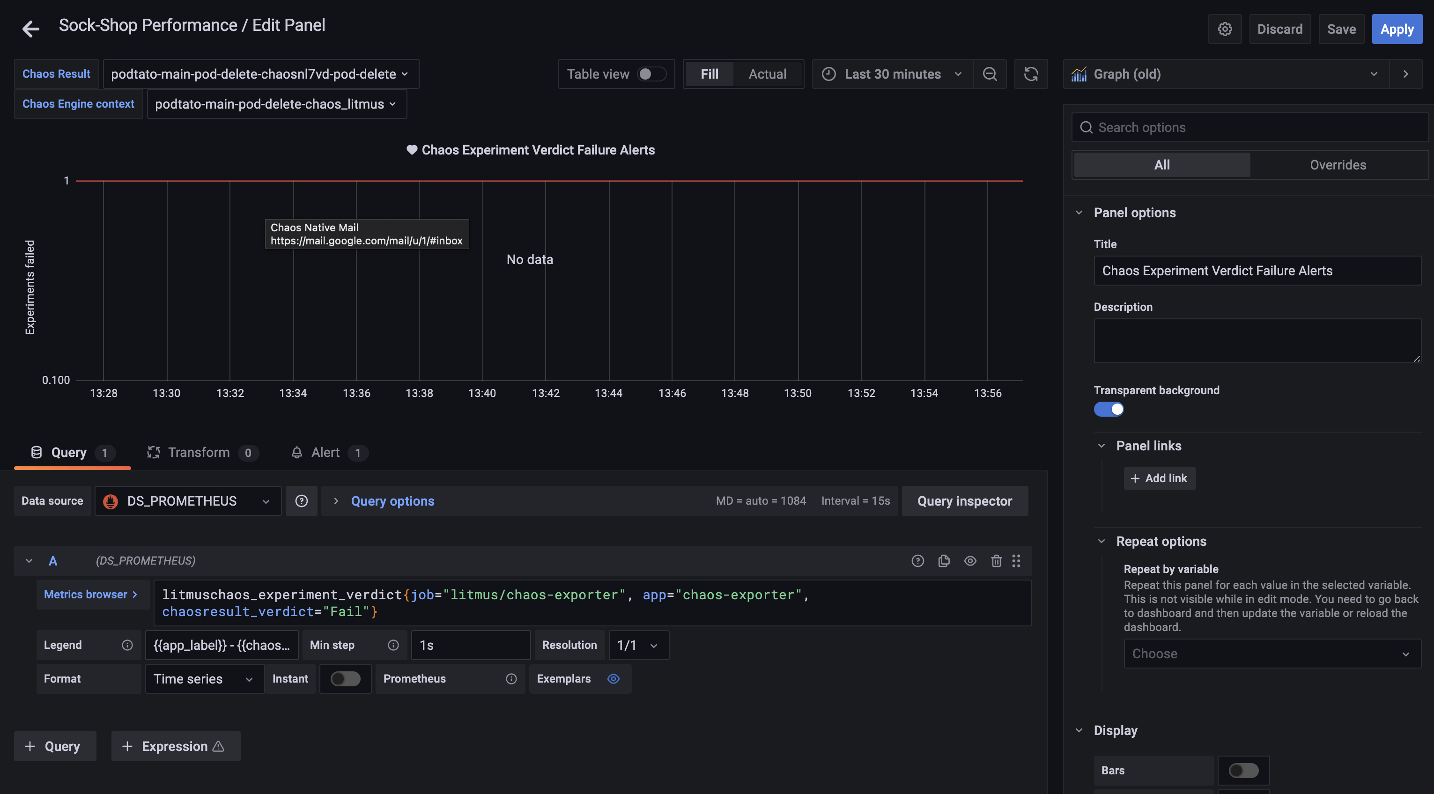Turn on the Instant query switch
Viewport: 1434px width, 794px height.
[345, 679]
